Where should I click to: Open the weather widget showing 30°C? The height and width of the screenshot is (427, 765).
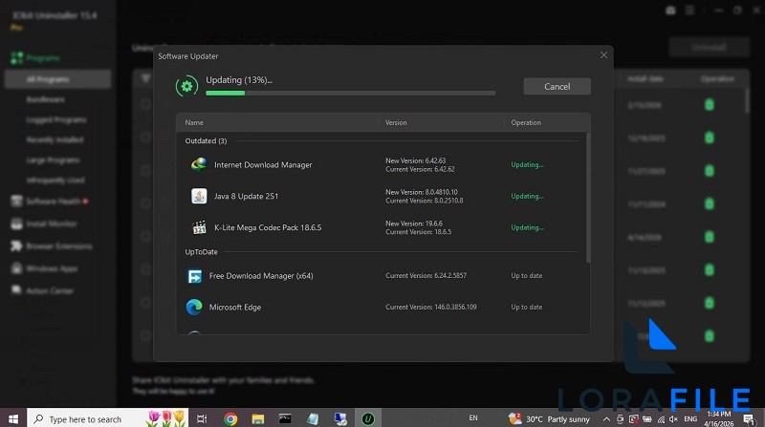coord(549,418)
